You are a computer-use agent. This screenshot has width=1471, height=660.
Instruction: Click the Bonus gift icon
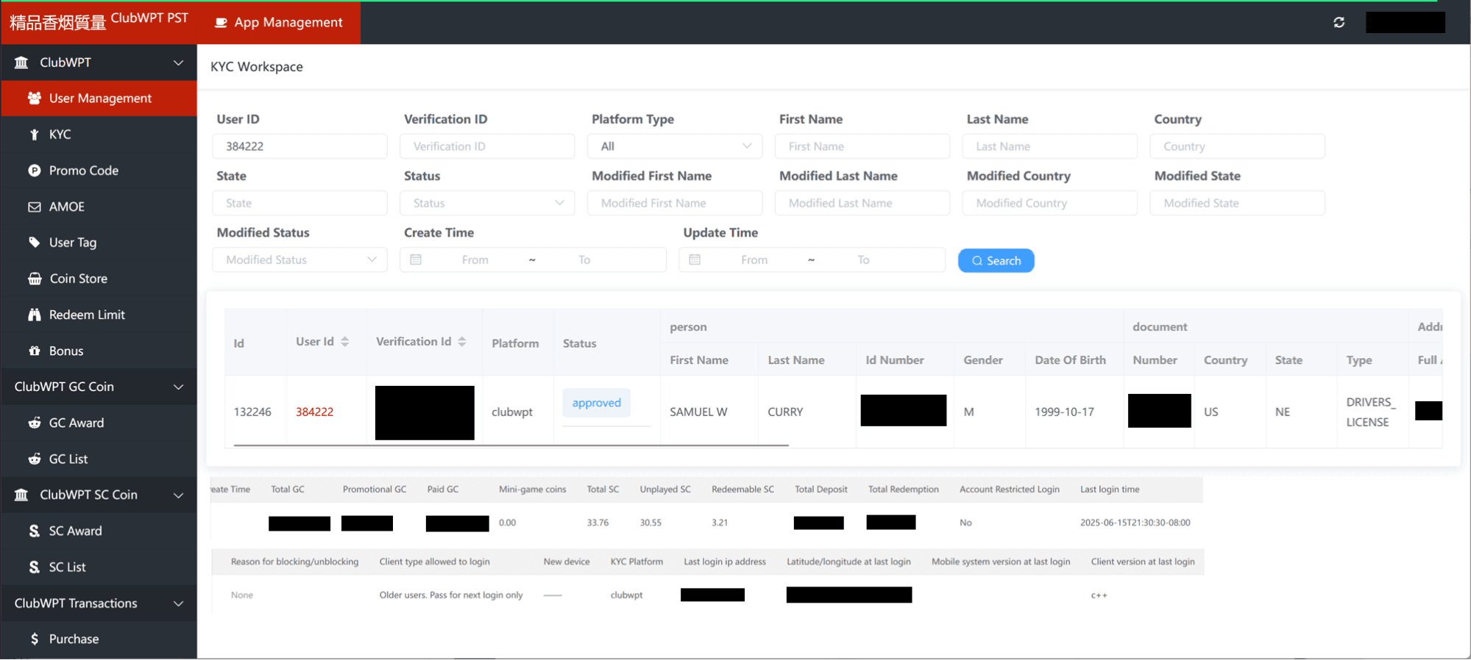click(34, 351)
